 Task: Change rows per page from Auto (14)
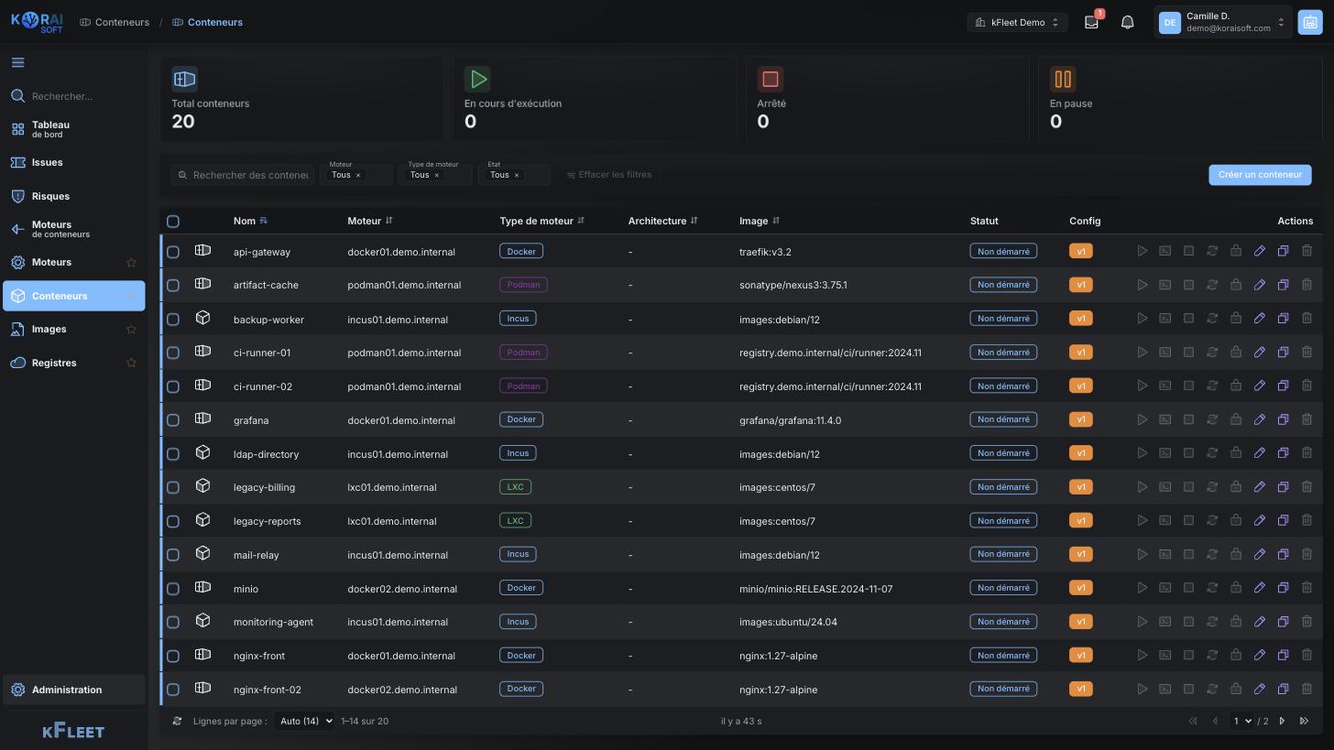[304, 722]
